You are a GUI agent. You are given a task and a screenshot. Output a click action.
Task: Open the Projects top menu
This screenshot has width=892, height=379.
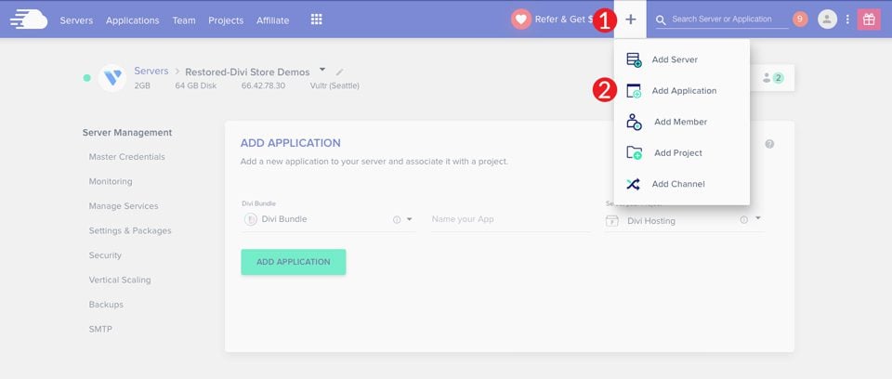(226, 20)
